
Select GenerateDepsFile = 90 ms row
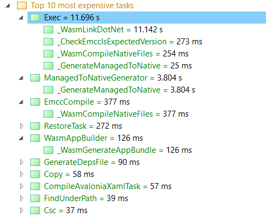coord(92,162)
